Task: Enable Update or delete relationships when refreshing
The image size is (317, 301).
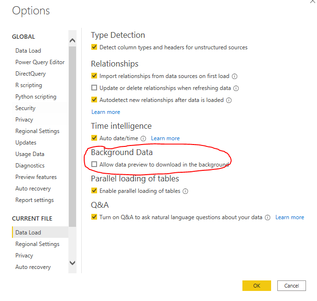Action: point(94,88)
